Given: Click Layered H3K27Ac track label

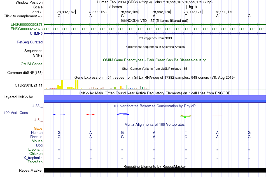Looking at the screenshot, I should click(x=18, y=97).
